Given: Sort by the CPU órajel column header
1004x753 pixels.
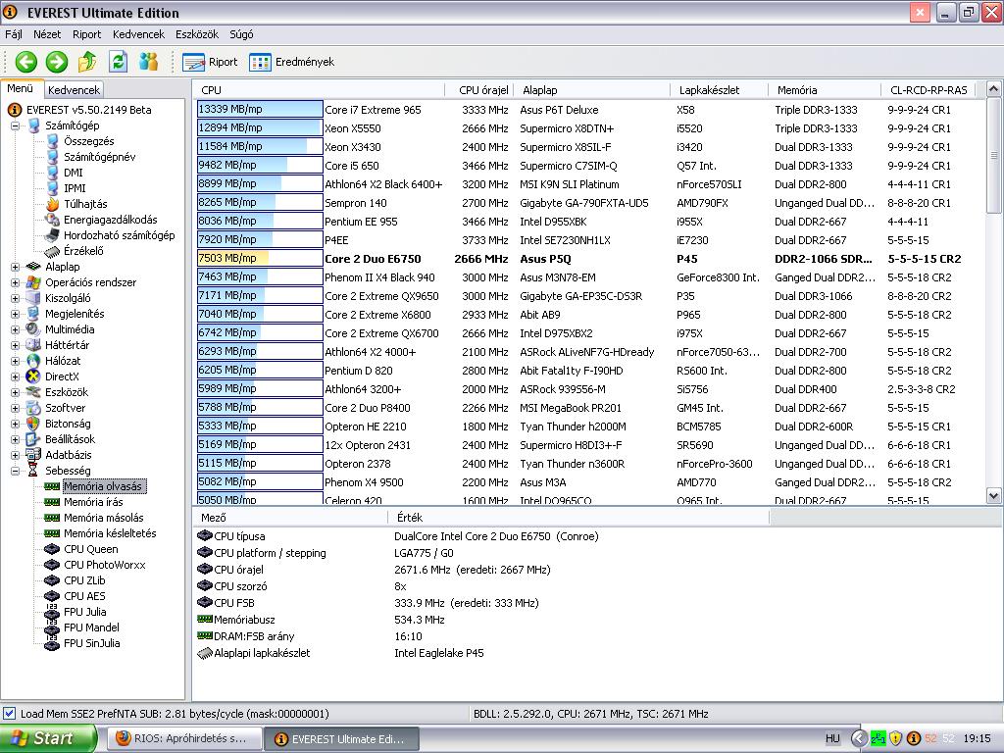Looking at the screenshot, I should pos(480,90).
